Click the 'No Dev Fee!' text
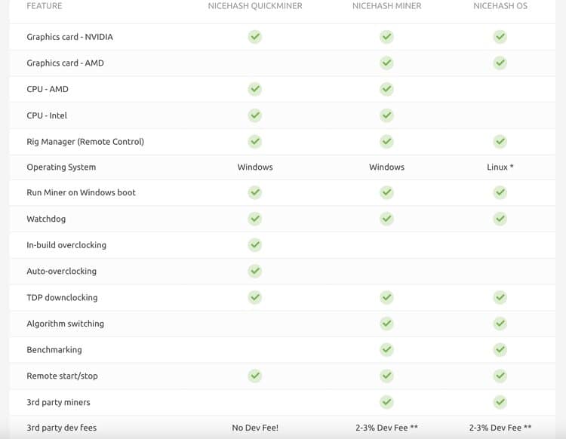 255,428
